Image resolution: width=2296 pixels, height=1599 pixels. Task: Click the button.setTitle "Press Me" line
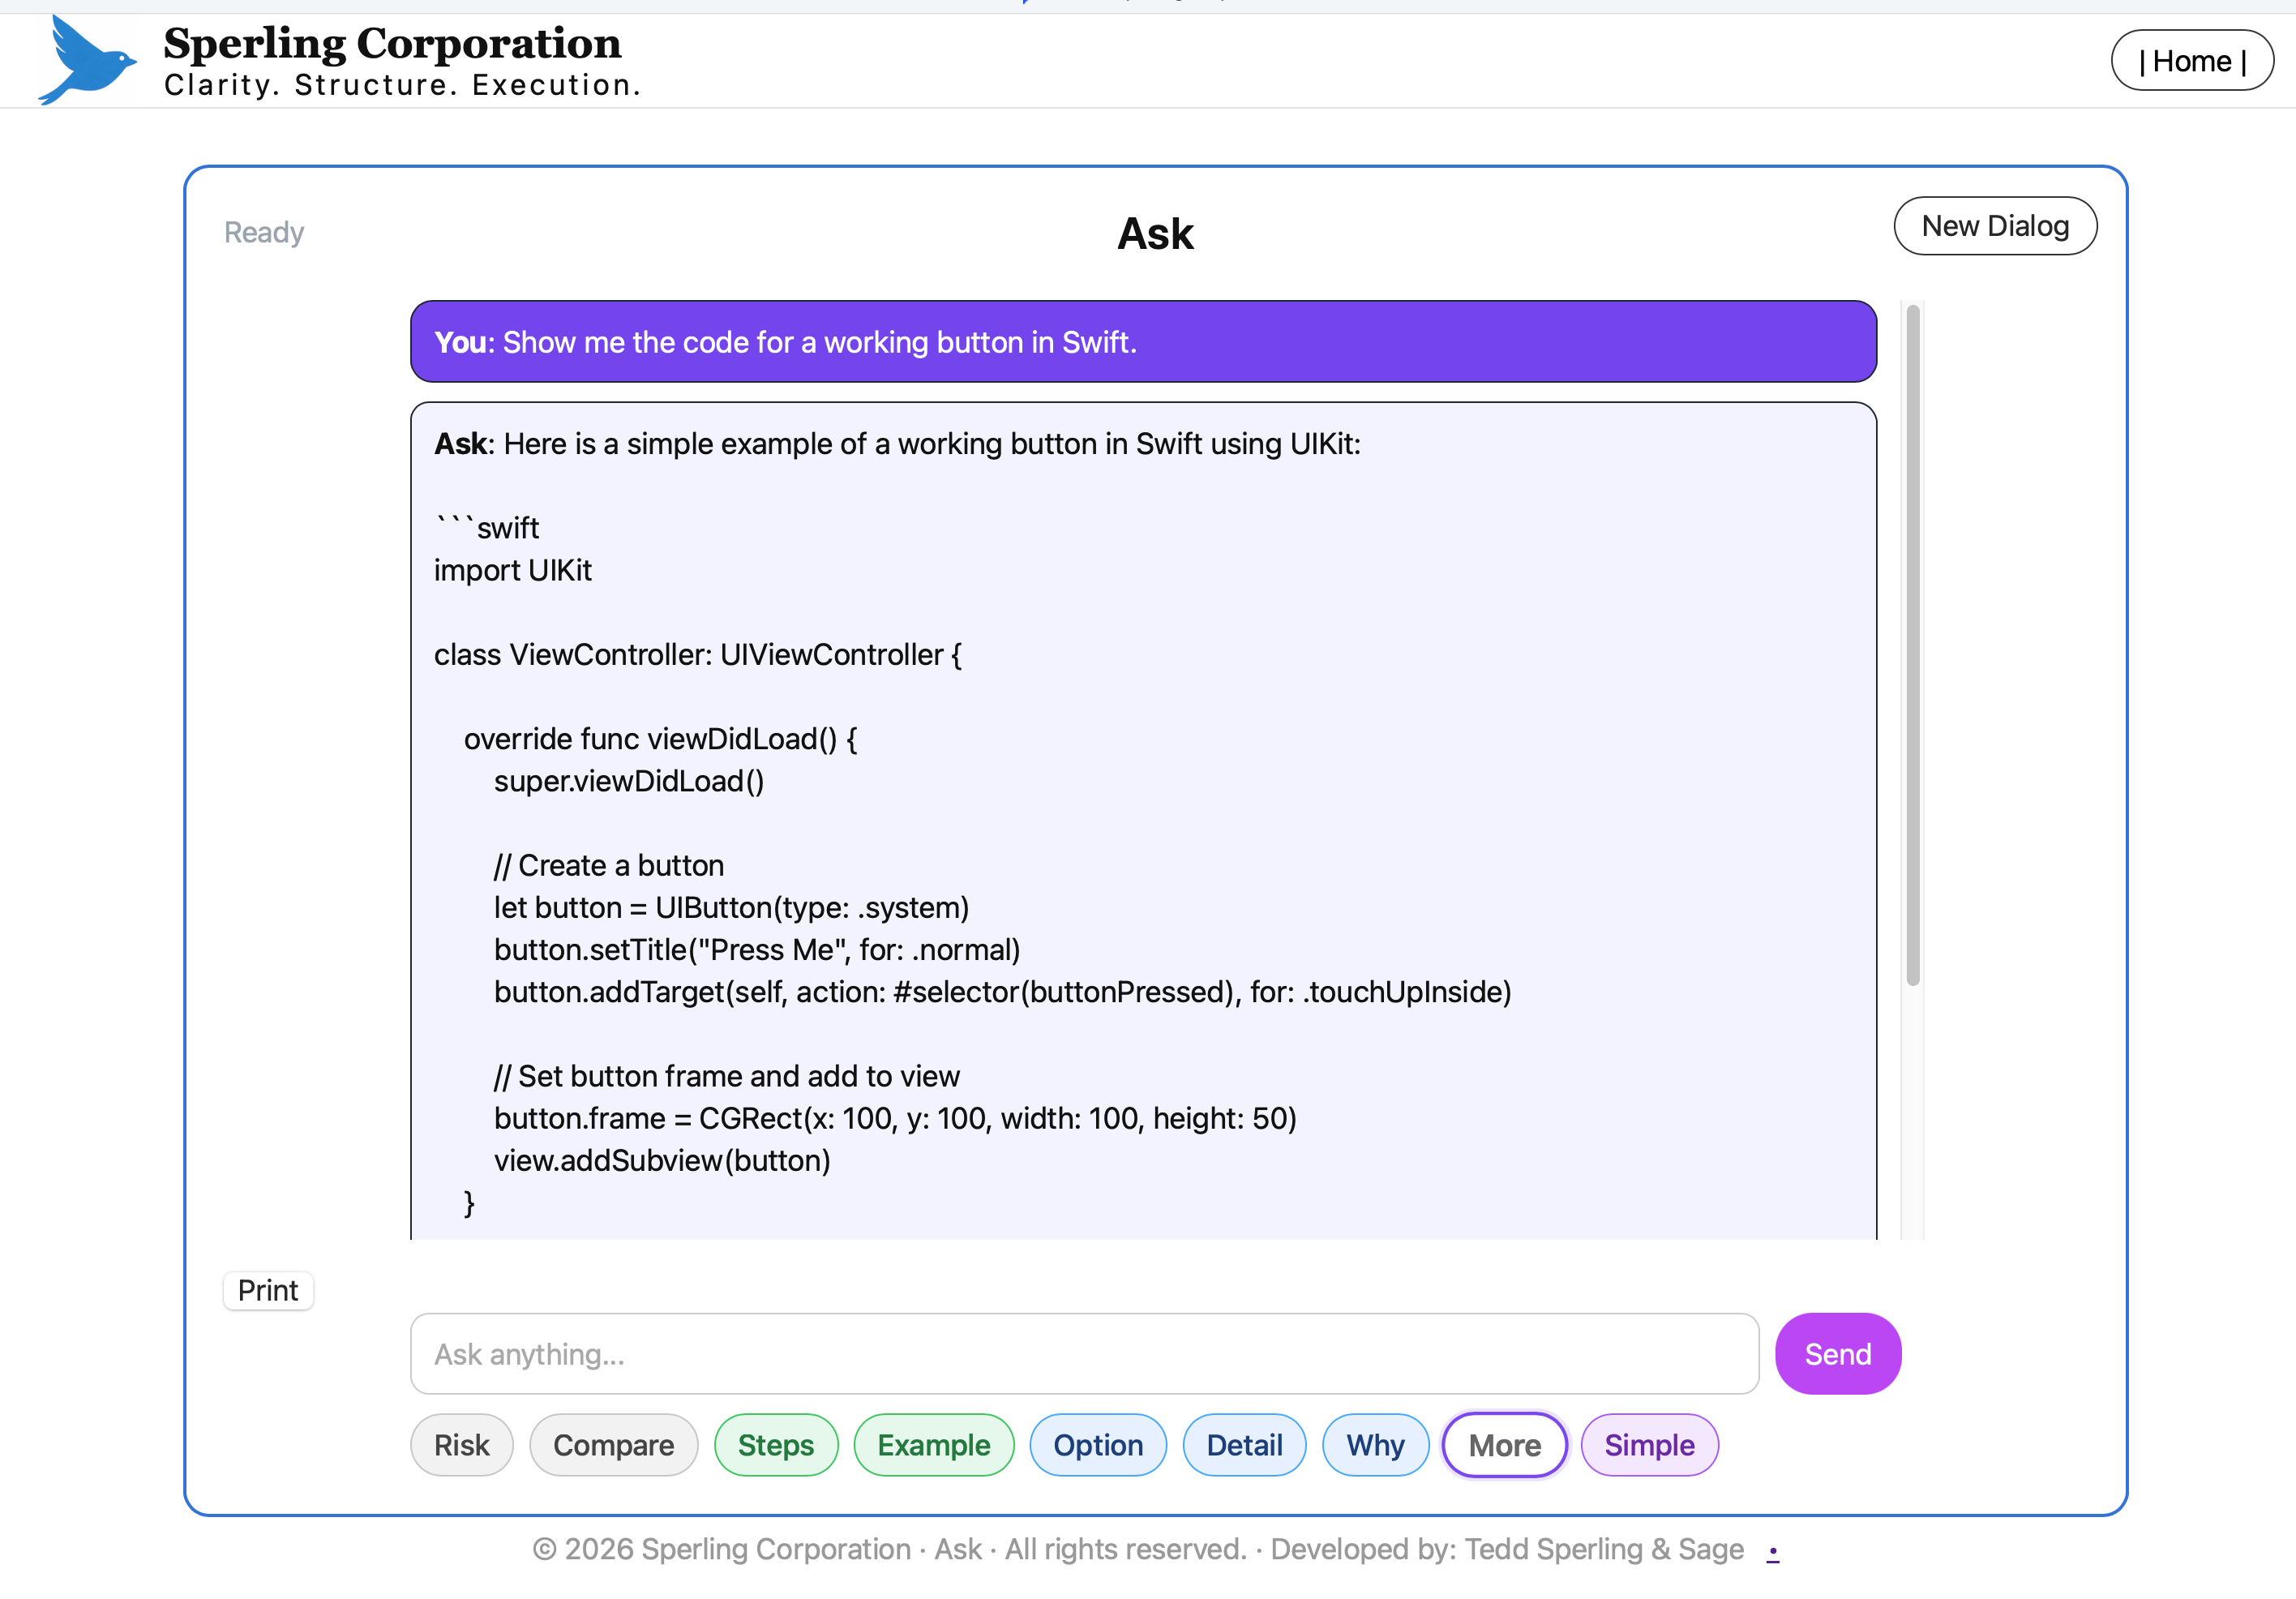(x=757, y=949)
